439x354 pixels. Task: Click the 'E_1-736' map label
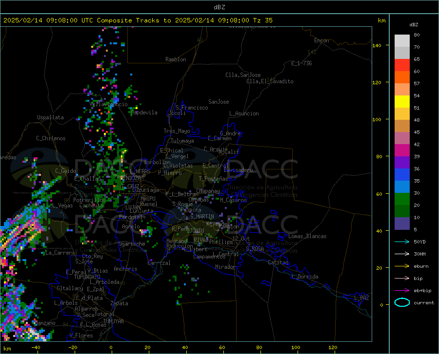tap(301, 63)
